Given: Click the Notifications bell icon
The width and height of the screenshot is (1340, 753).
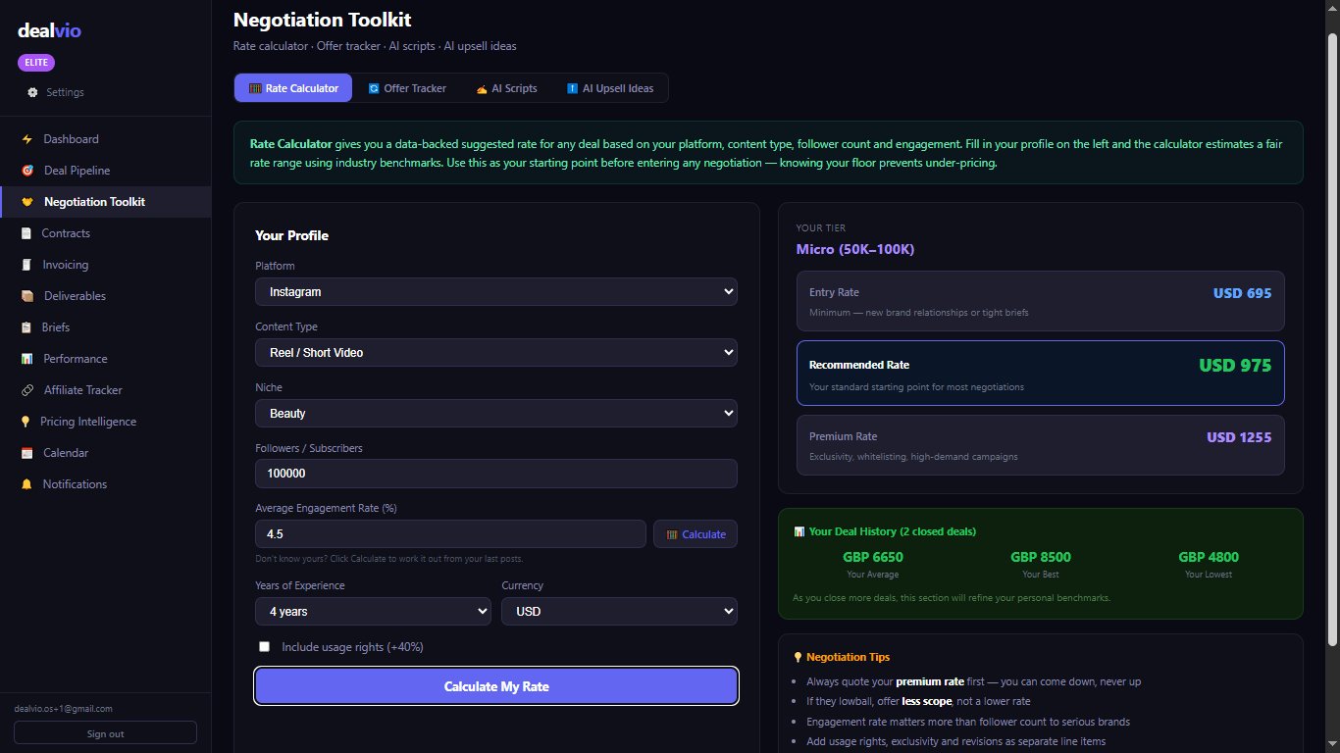Looking at the screenshot, I should (x=27, y=484).
